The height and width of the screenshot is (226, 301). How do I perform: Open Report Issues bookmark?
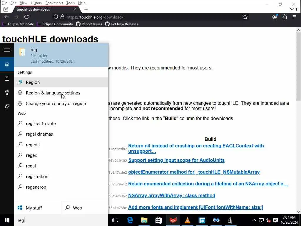coord(89,24)
